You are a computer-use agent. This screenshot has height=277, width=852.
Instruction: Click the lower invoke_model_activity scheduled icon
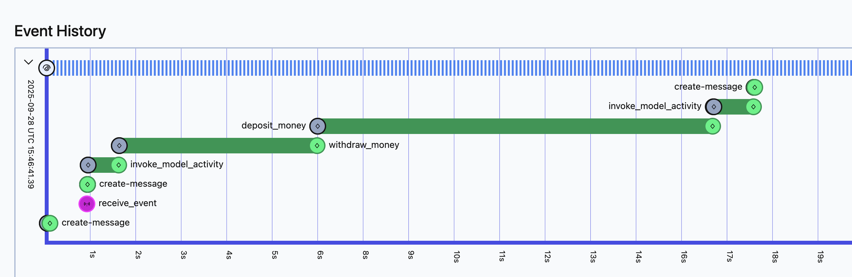pyautogui.click(x=88, y=165)
